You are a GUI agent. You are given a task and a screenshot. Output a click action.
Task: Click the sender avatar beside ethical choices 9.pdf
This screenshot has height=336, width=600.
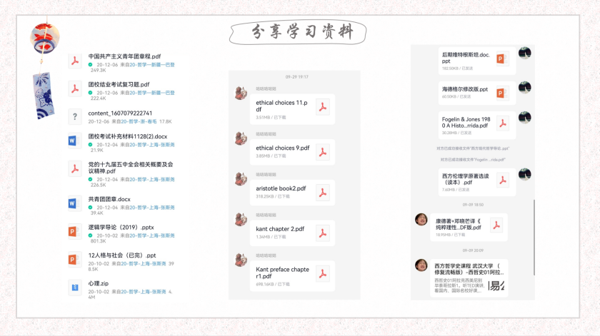point(241,138)
